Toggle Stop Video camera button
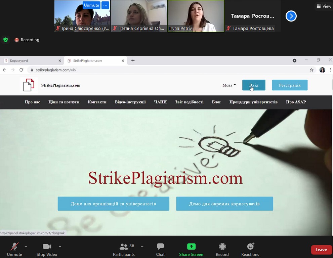Image resolution: width=333 pixels, height=258 pixels. [x=47, y=247]
